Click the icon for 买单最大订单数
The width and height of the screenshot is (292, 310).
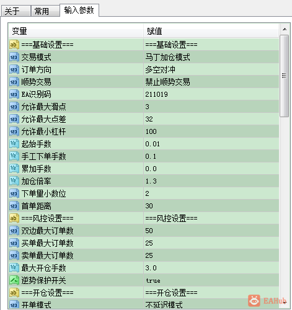pyautogui.click(x=14, y=243)
